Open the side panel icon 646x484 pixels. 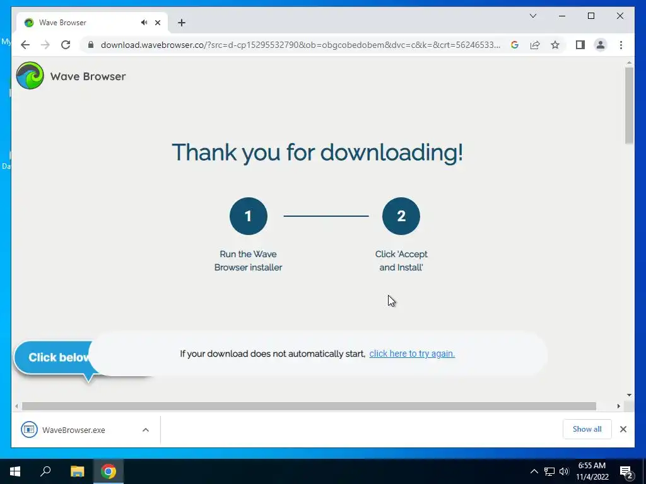pyautogui.click(x=580, y=45)
